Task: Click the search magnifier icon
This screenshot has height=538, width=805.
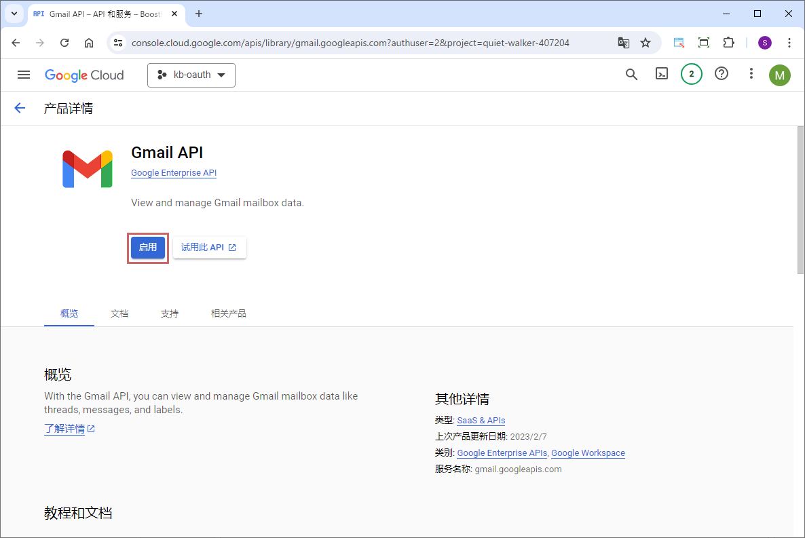Action: pyautogui.click(x=631, y=75)
